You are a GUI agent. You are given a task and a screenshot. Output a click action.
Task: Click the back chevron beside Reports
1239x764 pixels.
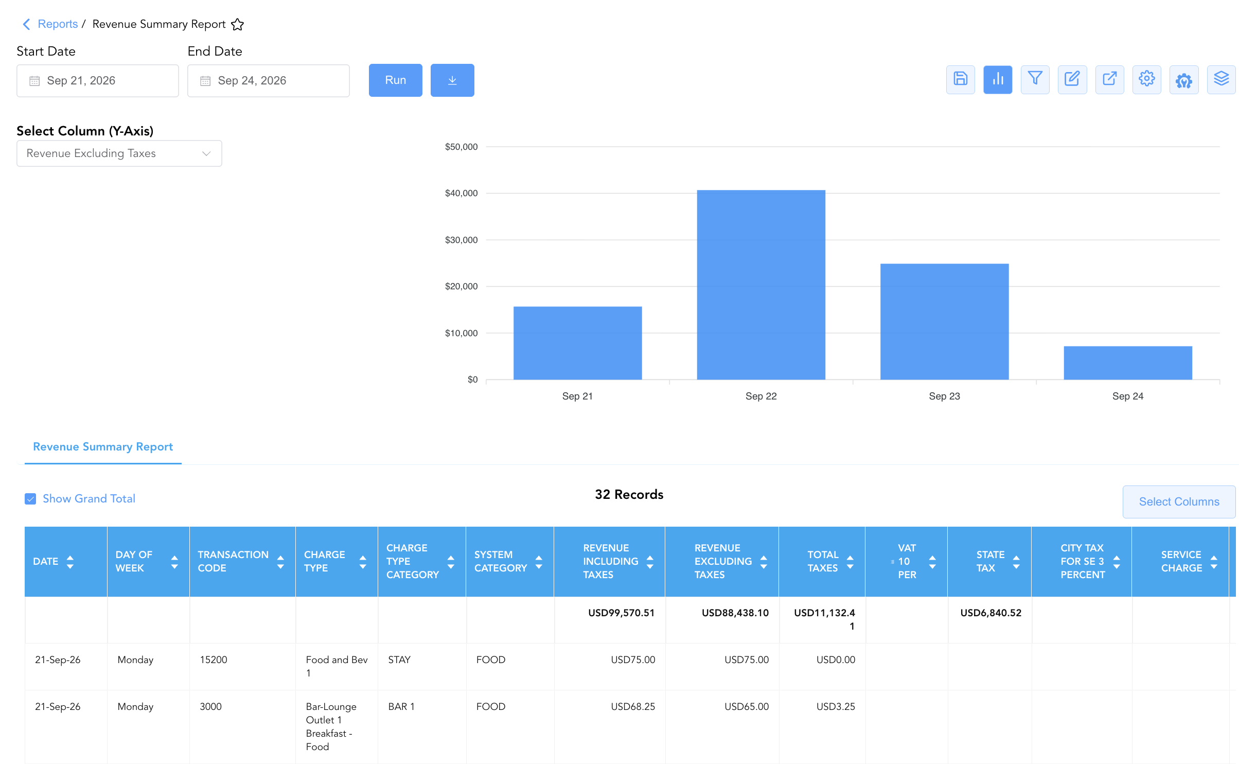(26, 24)
